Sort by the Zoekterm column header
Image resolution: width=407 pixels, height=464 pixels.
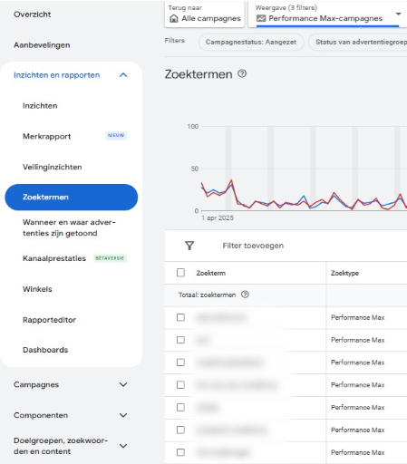point(211,273)
